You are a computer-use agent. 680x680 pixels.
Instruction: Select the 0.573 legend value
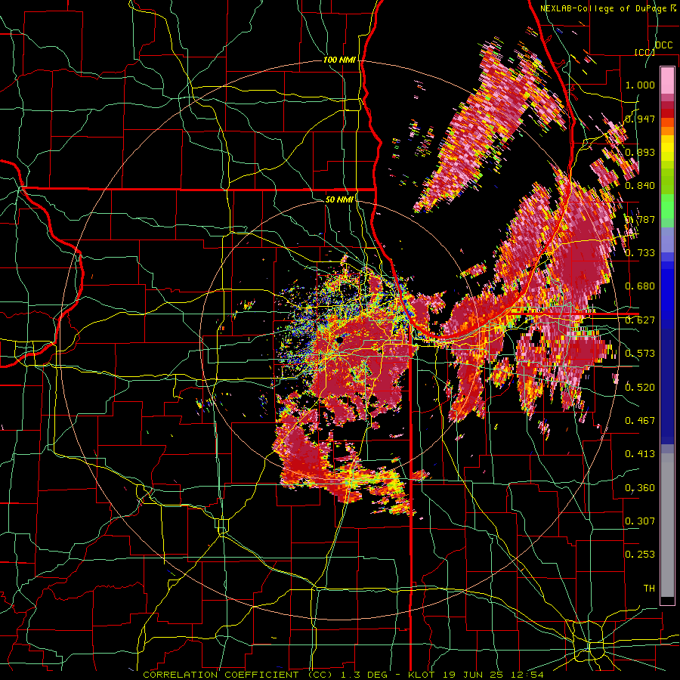pos(640,354)
